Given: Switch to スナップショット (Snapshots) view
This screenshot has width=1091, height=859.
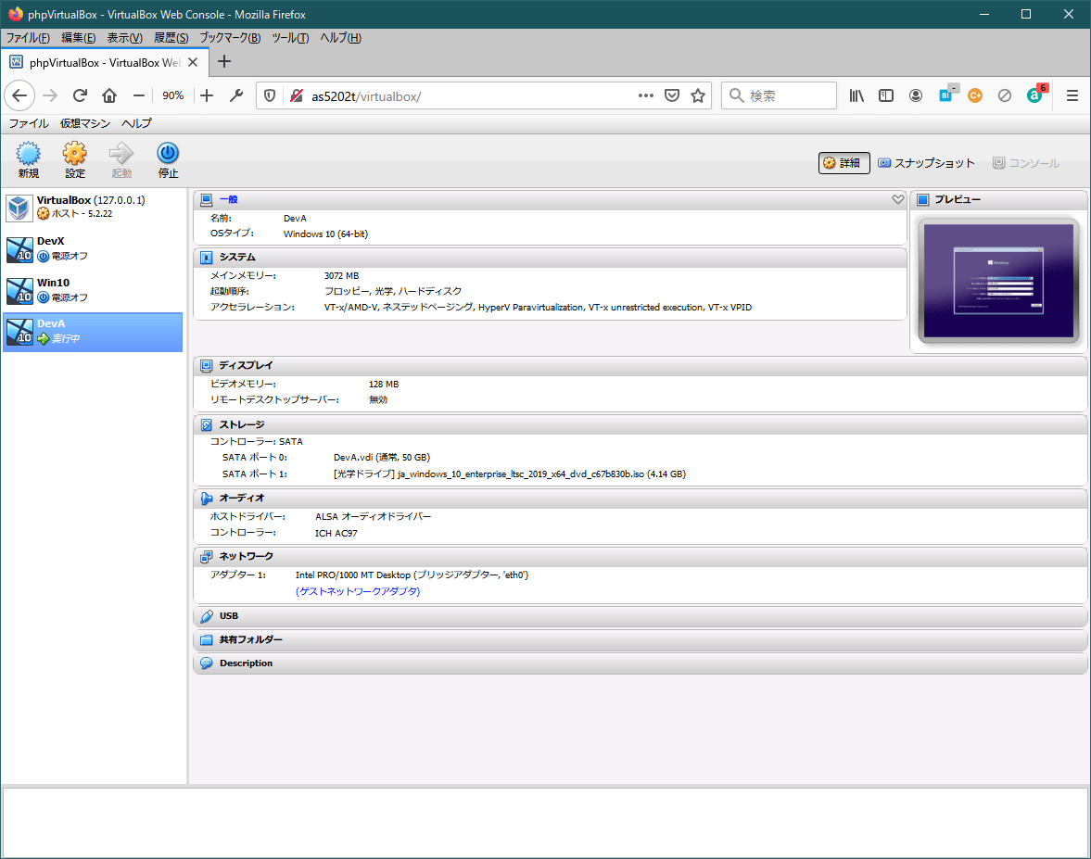Looking at the screenshot, I should (x=926, y=163).
